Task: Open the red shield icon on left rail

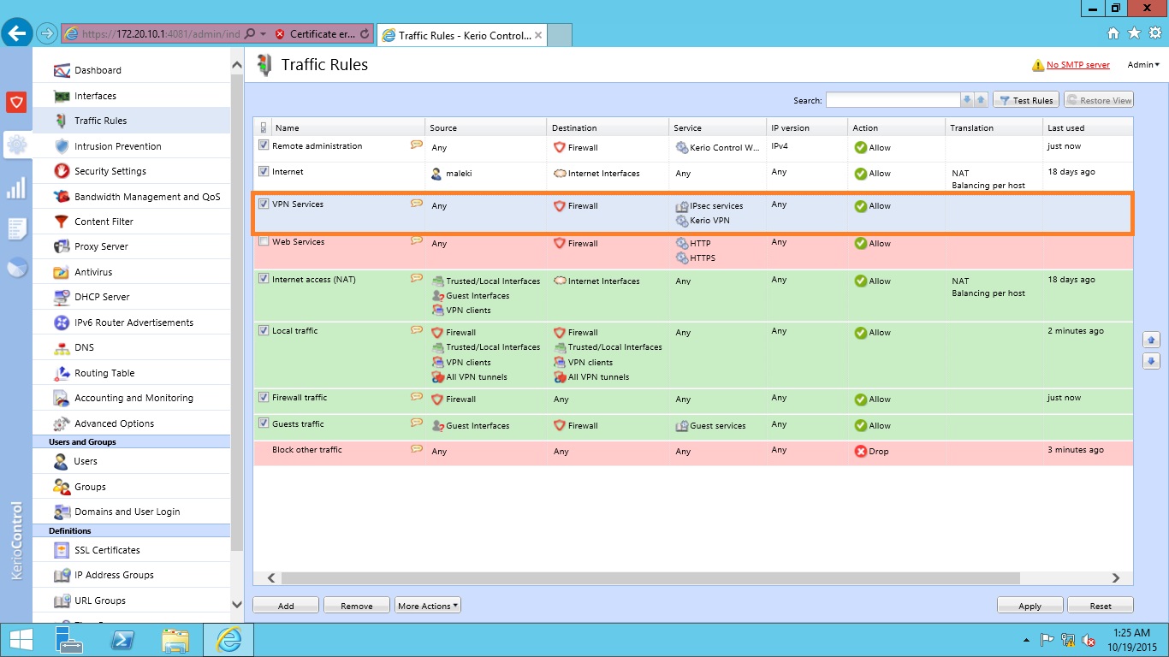Action: [x=16, y=103]
